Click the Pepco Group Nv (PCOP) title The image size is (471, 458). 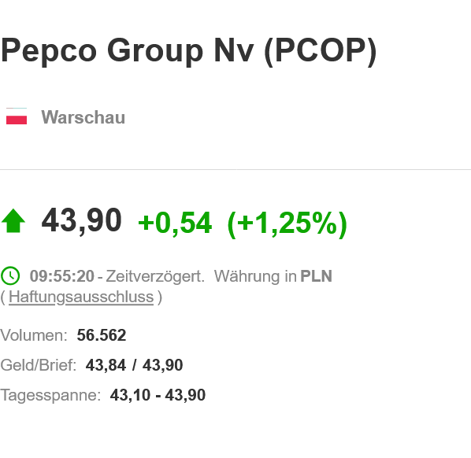[x=188, y=50]
